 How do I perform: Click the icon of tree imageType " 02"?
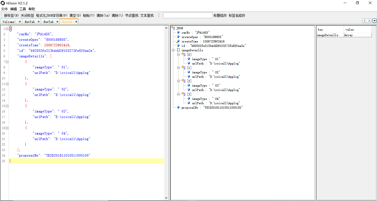coord(189,72)
